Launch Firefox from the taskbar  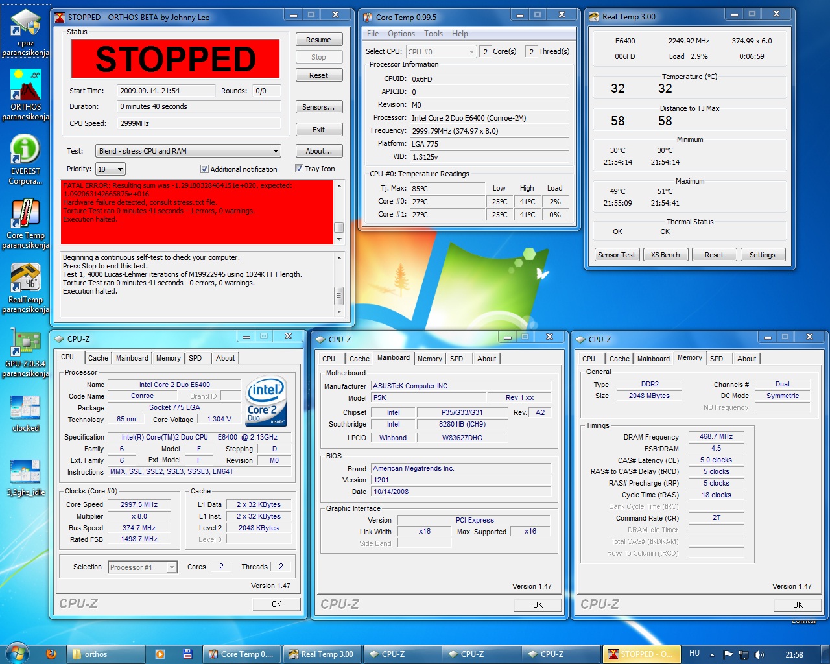pos(51,654)
